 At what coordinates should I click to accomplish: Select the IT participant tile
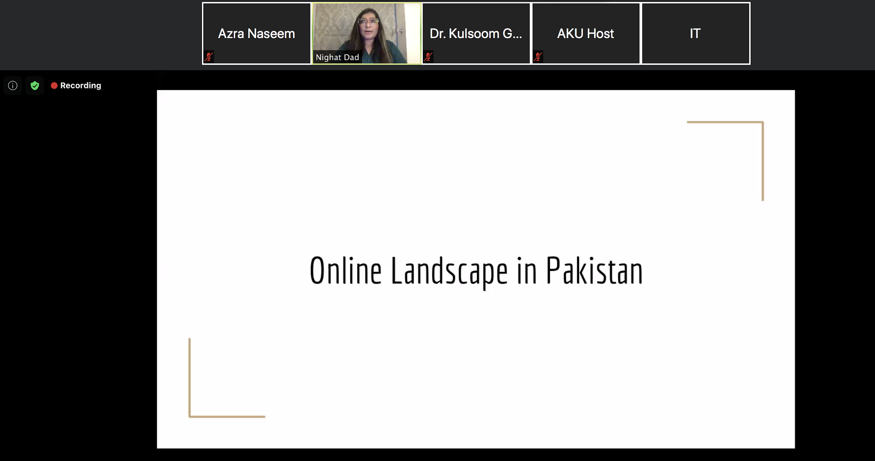(x=695, y=34)
